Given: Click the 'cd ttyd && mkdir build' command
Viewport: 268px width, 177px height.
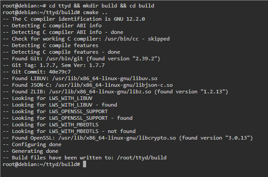Looking at the screenshot, I should tap(83, 6).
